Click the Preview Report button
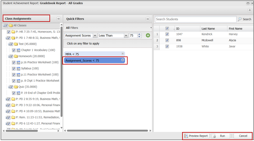The height and width of the screenshot is (141, 254). click(x=196, y=136)
